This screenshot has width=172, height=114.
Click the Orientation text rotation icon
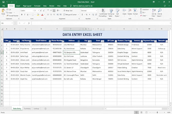58,11
